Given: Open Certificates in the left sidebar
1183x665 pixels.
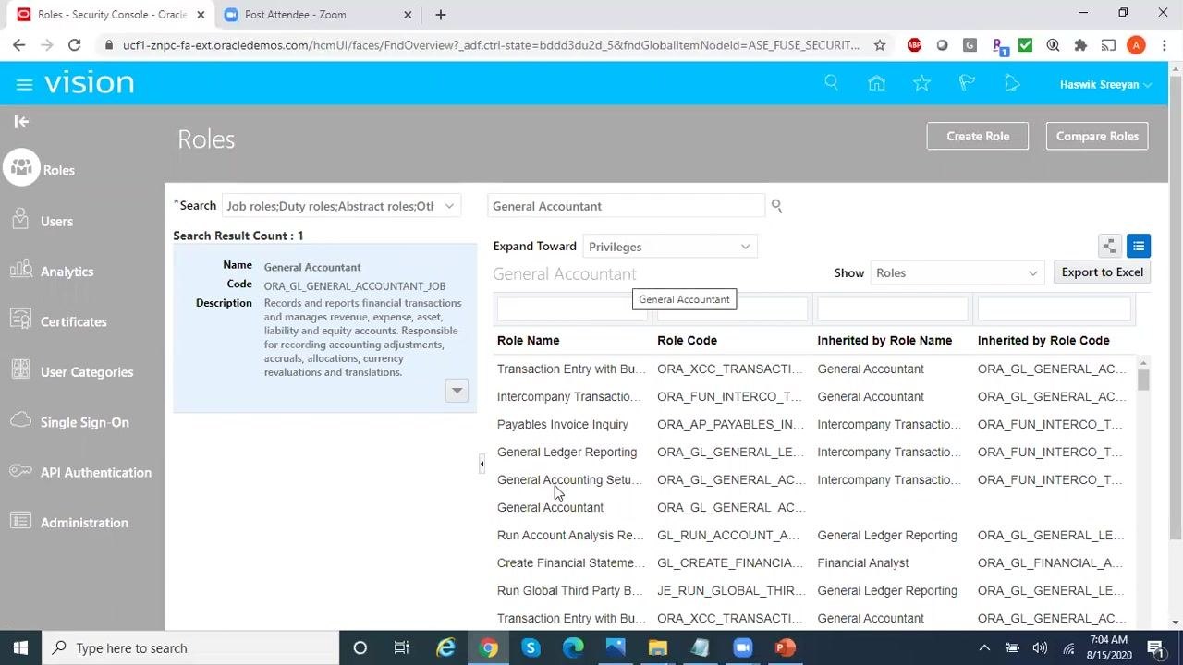Looking at the screenshot, I should pos(73,321).
